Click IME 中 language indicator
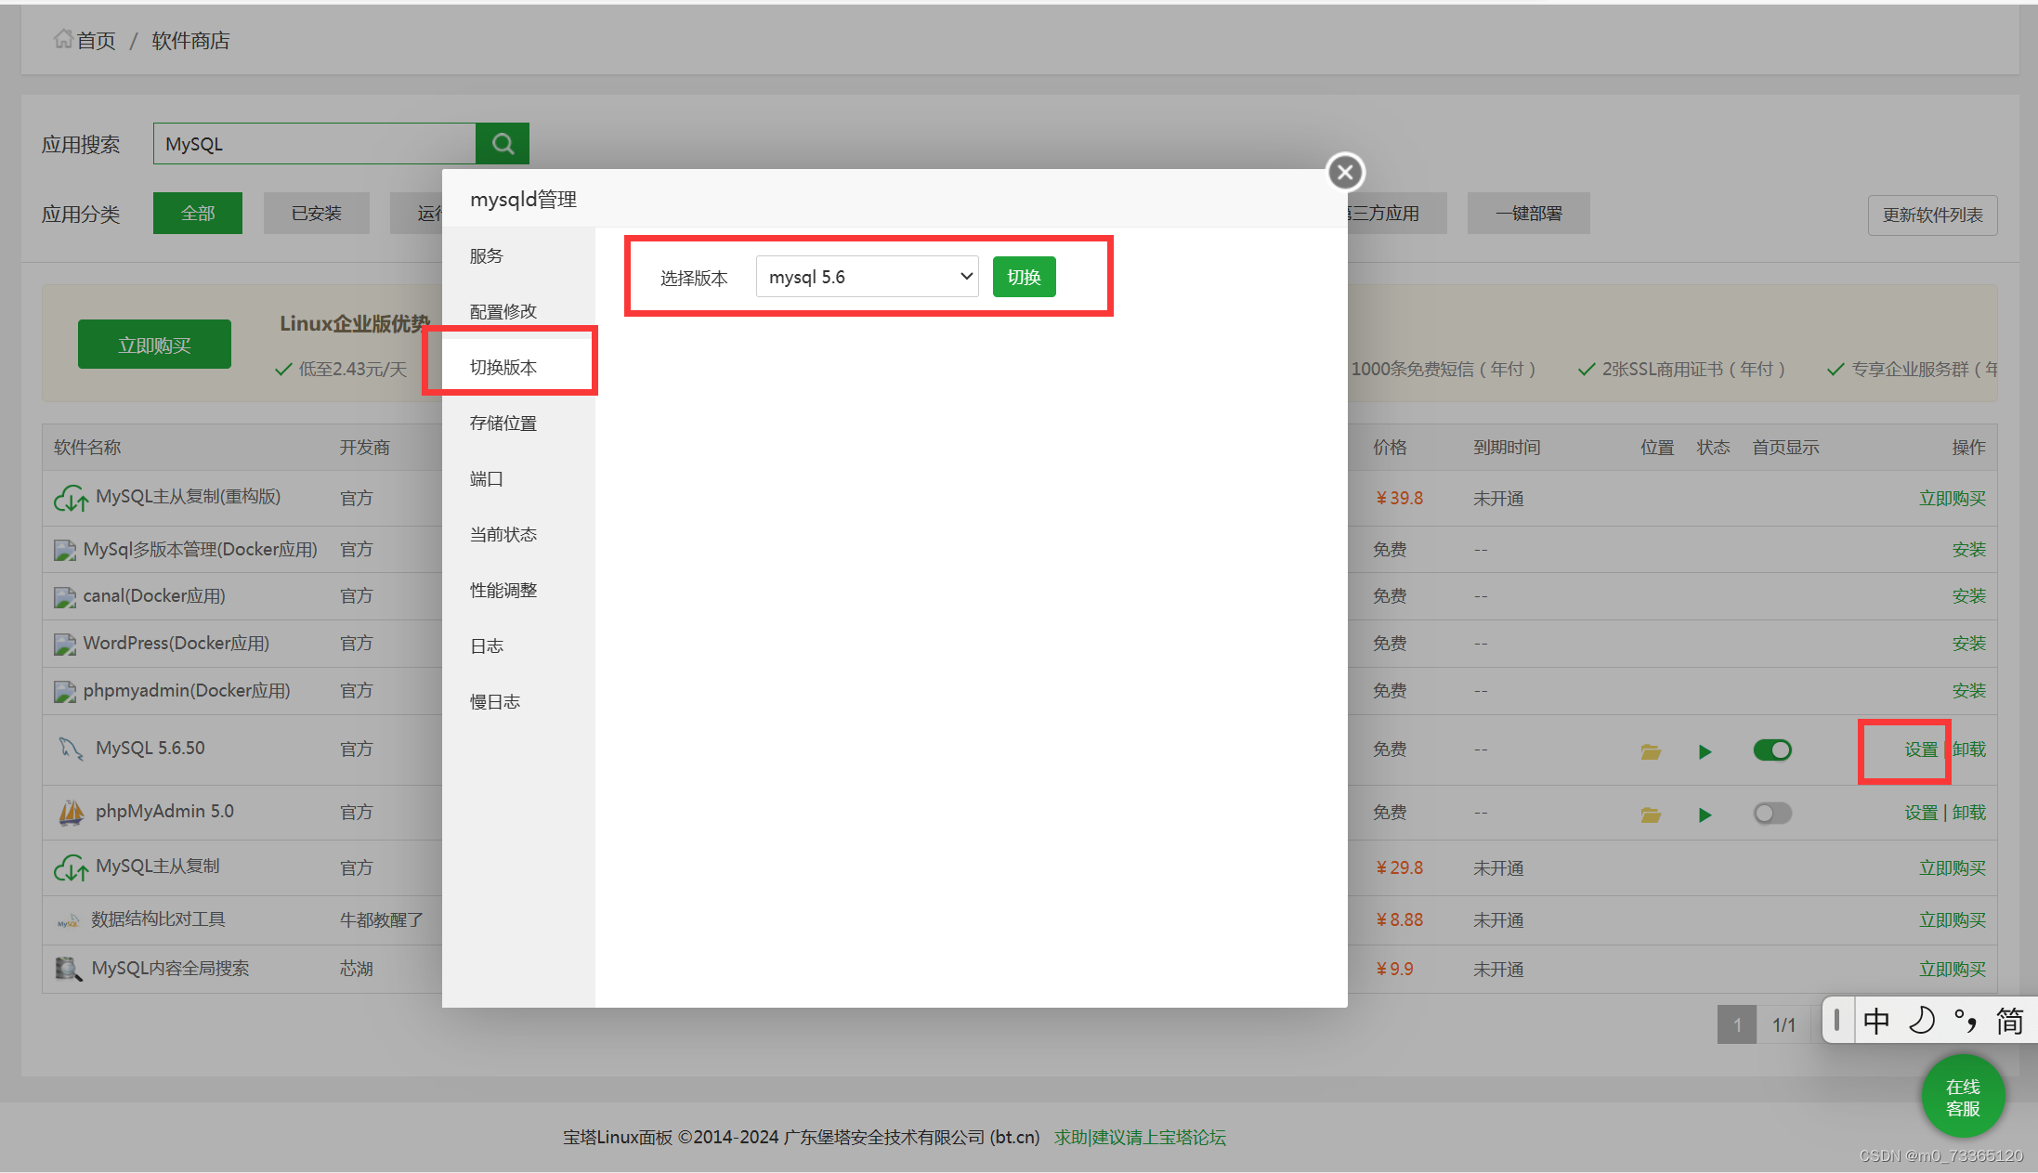 click(x=1876, y=1021)
